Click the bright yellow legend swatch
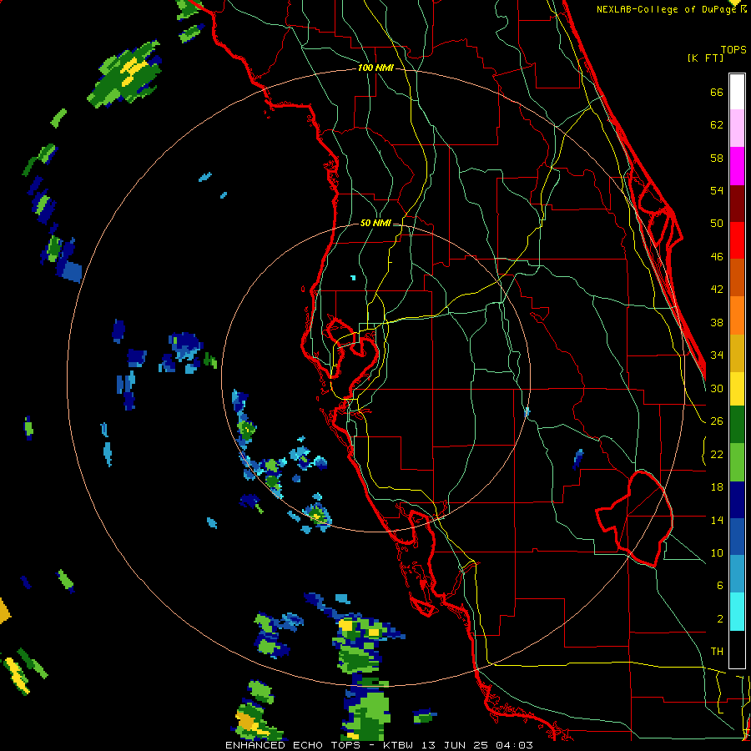 [x=737, y=388]
